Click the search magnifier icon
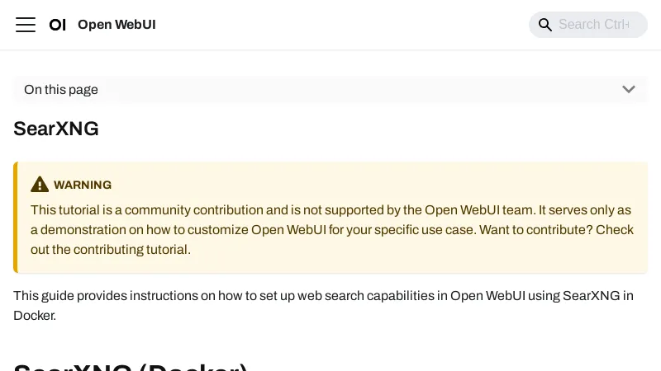661x371 pixels. [545, 25]
